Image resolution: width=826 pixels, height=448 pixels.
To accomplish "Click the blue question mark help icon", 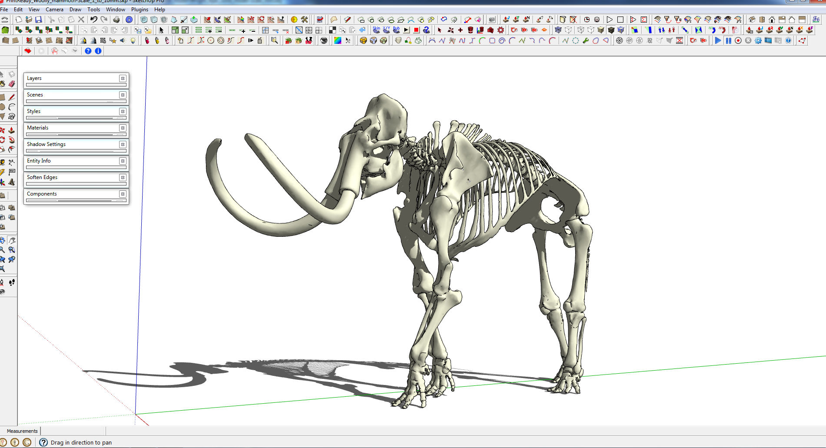I will (x=88, y=51).
